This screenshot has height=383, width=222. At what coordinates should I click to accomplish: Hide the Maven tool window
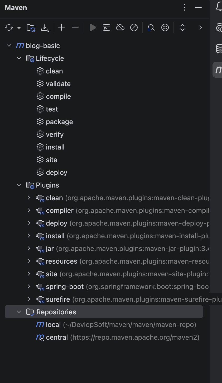(198, 7)
